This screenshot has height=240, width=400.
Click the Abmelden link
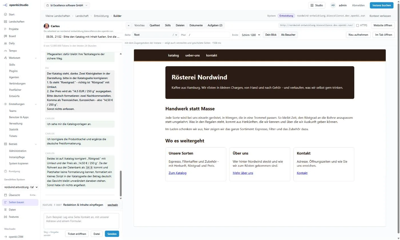(358, 5)
